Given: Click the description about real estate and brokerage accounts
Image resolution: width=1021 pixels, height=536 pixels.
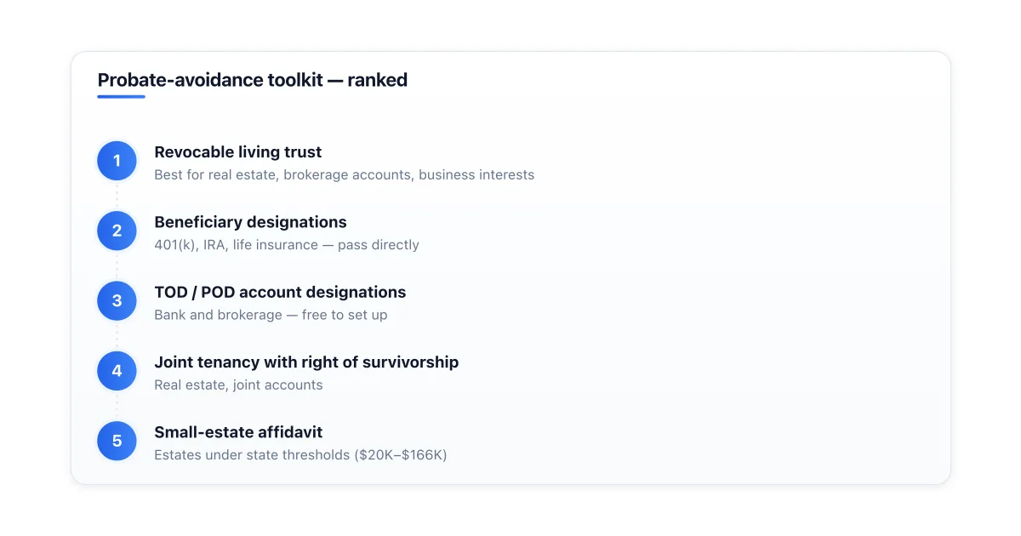Looking at the screenshot, I should pos(345,174).
